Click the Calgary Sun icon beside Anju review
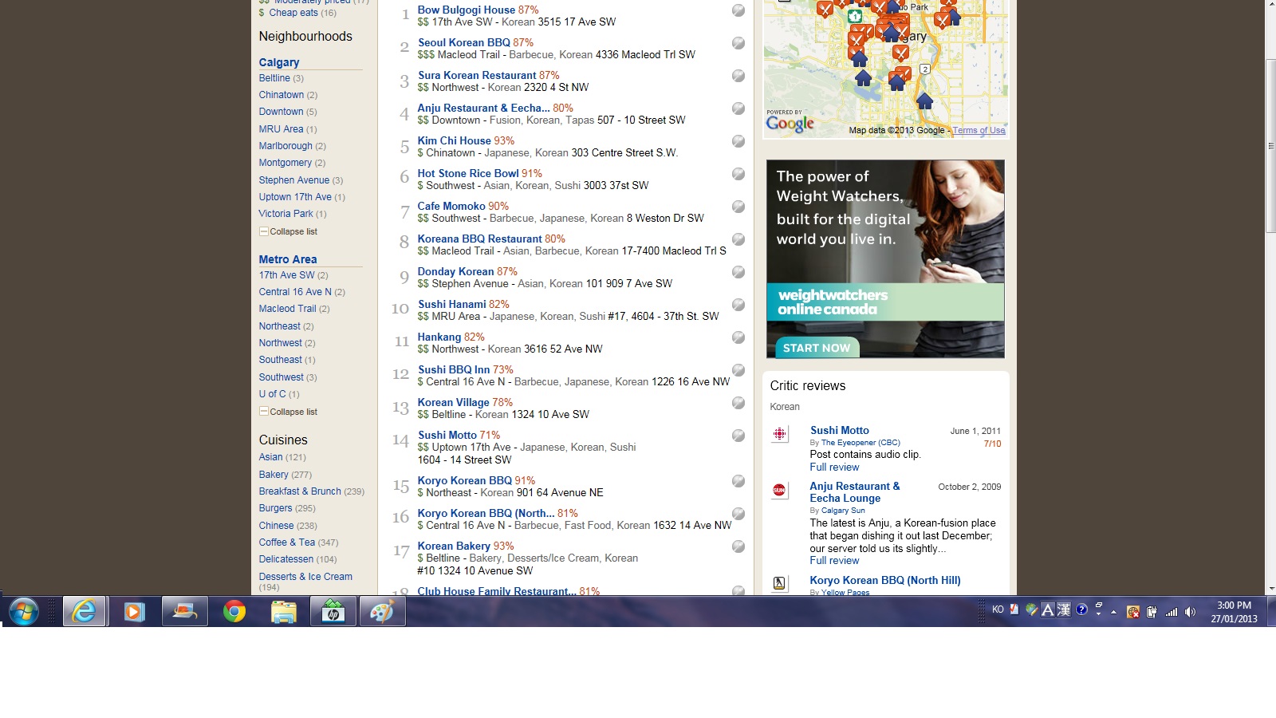1276x718 pixels. coord(779,490)
